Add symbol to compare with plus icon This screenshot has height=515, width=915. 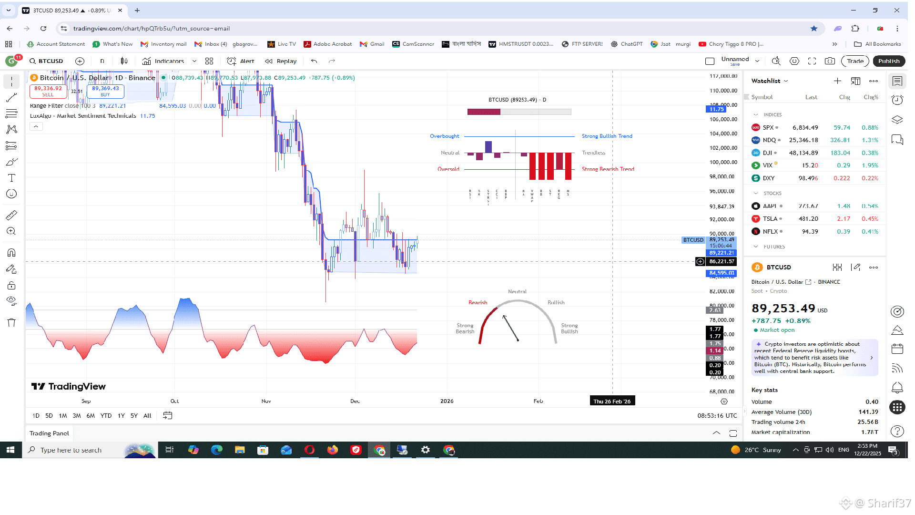80,61
